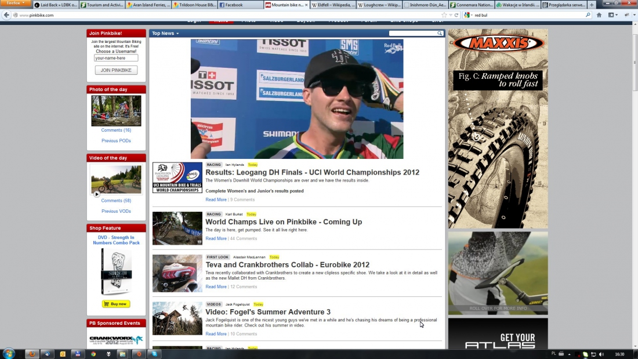The width and height of the screenshot is (638, 359).
Task: Click the Pinkbike site search magnifier icon
Action: click(x=440, y=34)
